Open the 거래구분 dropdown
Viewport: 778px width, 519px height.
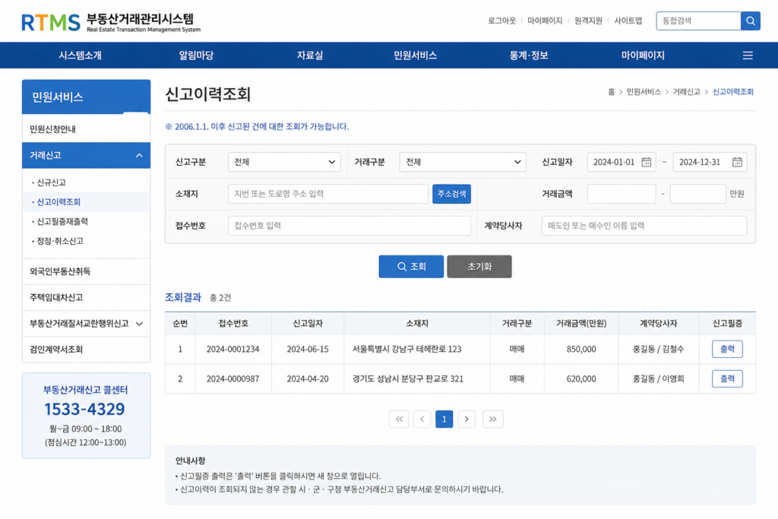[463, 163]
